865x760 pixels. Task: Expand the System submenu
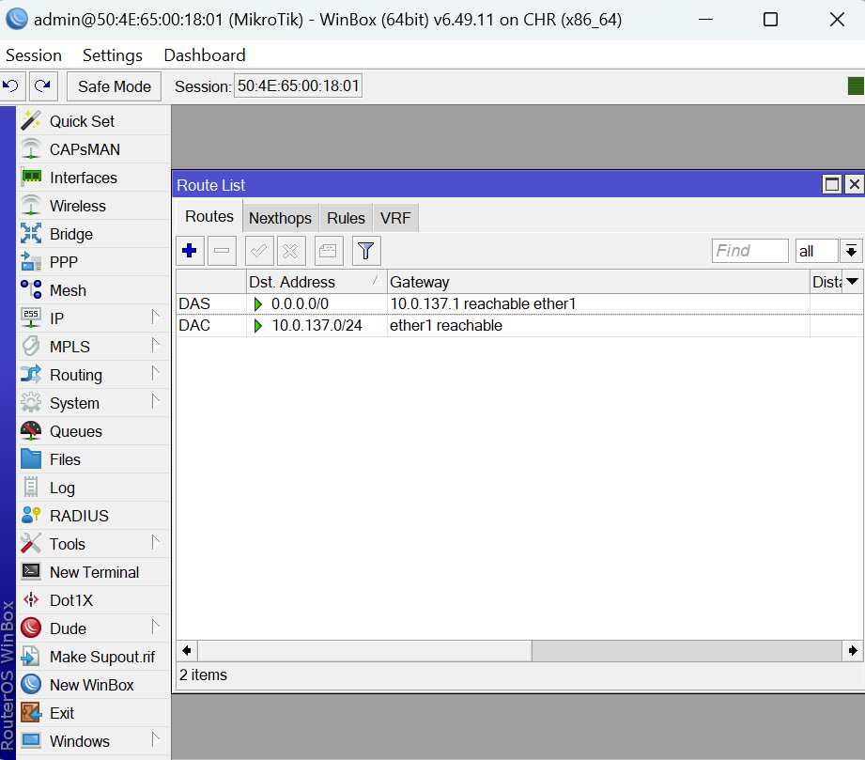pos(156,401)
